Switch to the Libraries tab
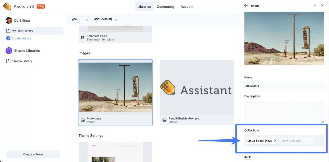Screen dimensions: 329x162 pyautogui.click(x=144, y=7)
